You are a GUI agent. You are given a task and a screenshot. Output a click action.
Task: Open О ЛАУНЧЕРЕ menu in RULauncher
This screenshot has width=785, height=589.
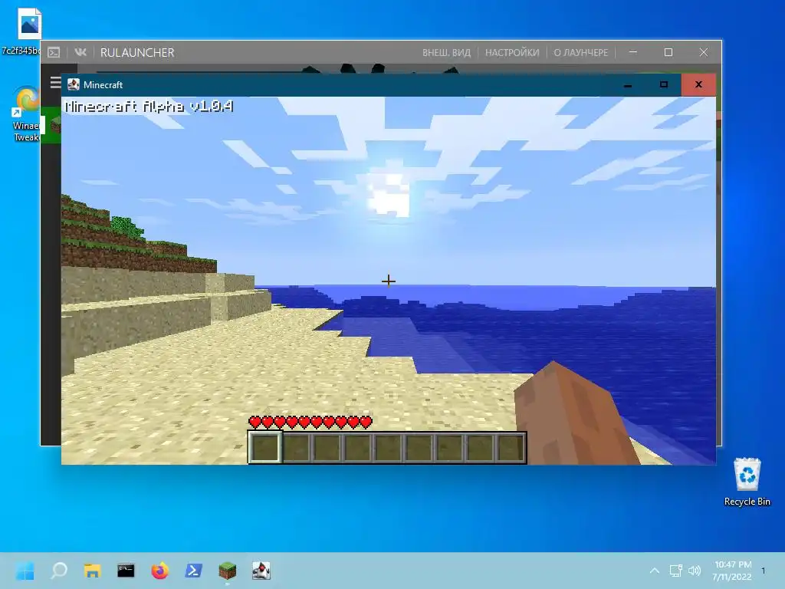click(x=581, y=53)
